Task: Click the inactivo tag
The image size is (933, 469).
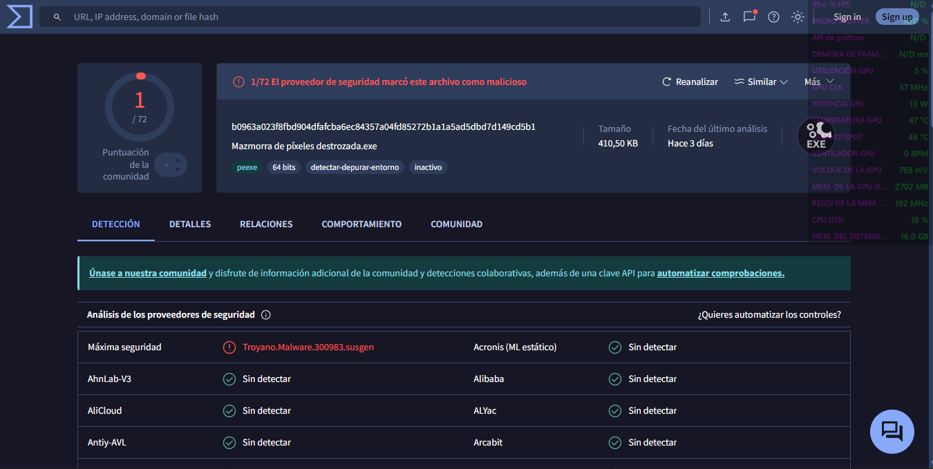Action: (428, 167)
